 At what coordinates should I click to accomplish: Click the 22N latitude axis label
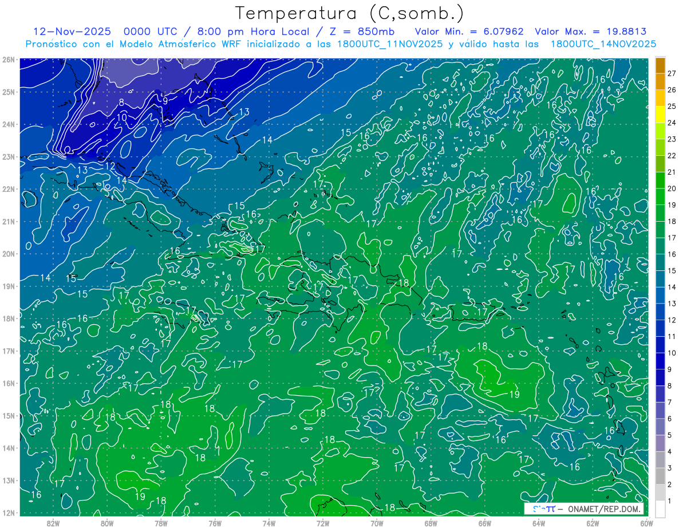[9, 189]
